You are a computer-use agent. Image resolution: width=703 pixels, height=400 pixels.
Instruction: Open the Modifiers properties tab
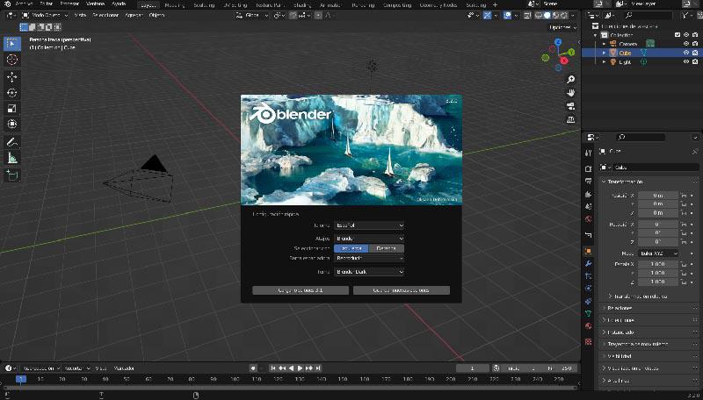588,263
